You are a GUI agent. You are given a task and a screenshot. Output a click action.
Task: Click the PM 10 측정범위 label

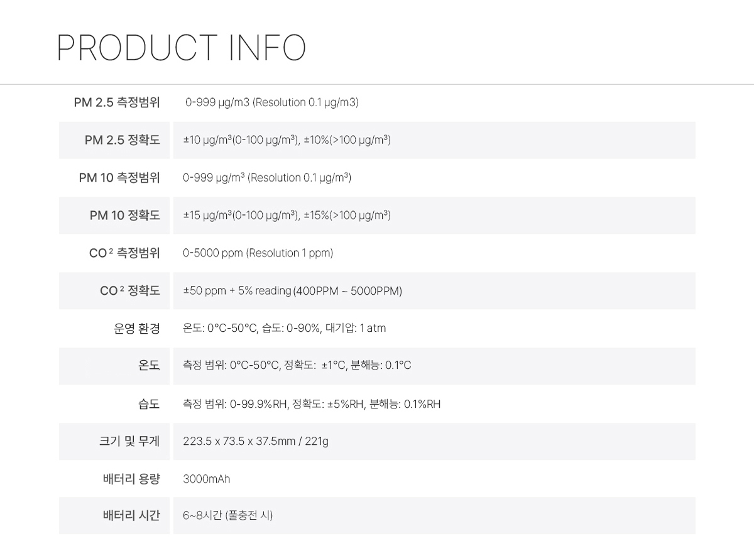point(119,178)
